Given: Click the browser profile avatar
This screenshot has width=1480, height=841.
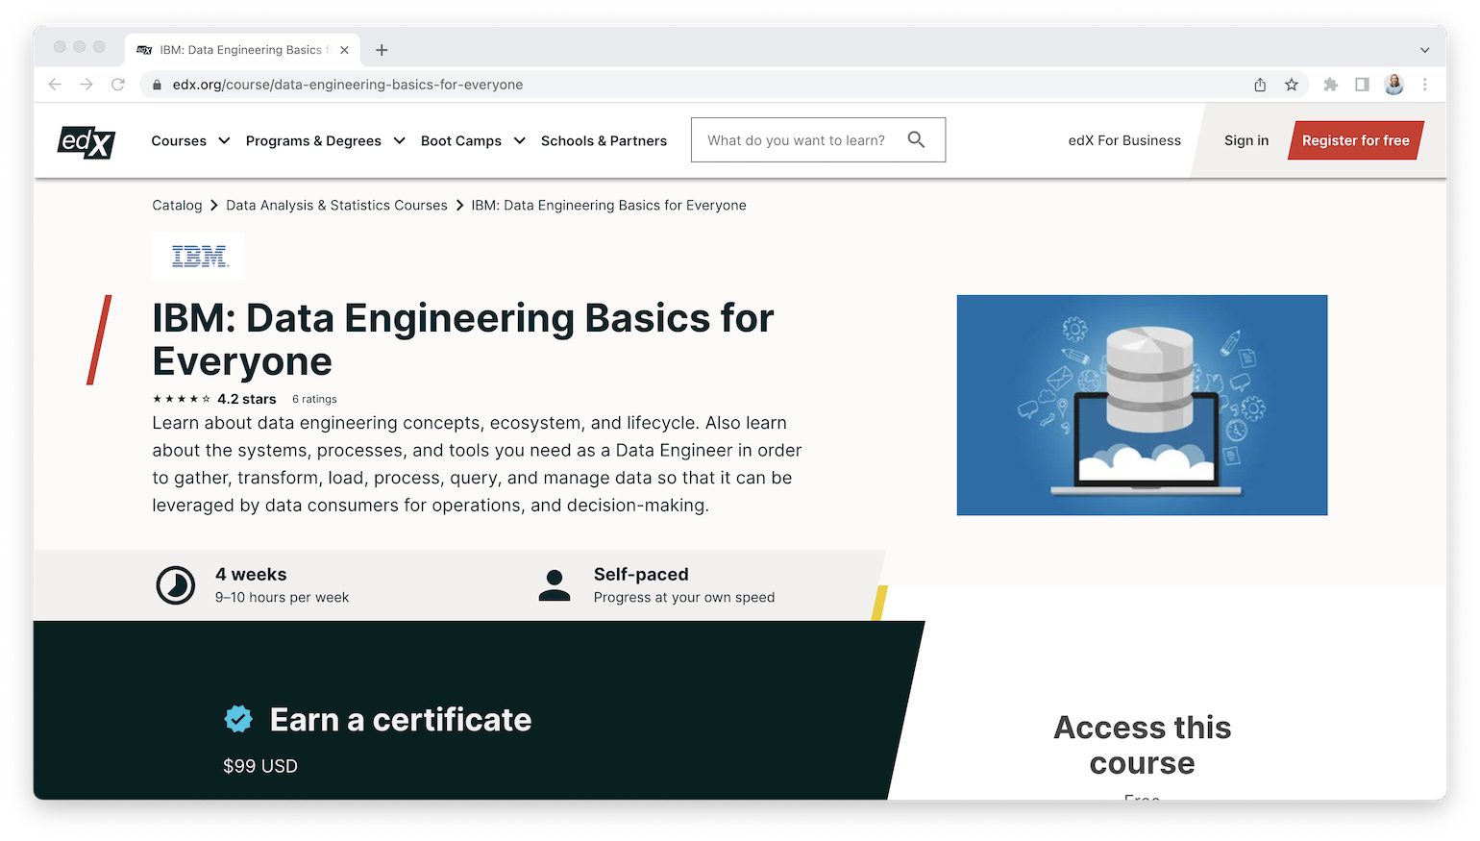Looking at the screenshot, I should coord(1394,85).
